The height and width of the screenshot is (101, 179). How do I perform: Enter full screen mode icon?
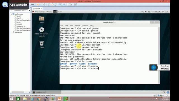[x=67, y=4]
